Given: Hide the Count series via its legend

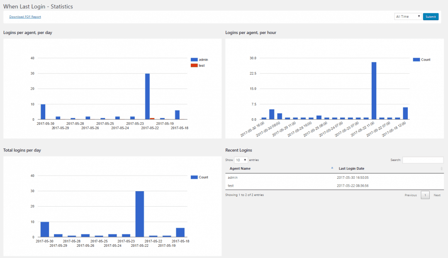Looking at the screenshot, I should coord(424,59).
